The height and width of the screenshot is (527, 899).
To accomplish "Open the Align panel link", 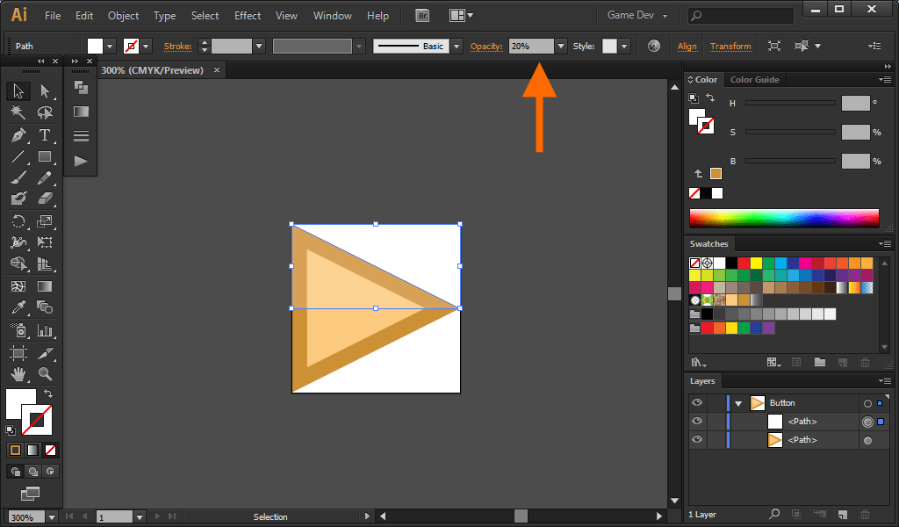I will pyautogui.click(x=687, y=46).
